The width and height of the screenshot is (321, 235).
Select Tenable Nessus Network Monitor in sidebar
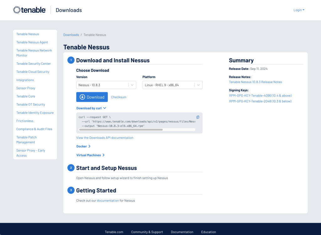34,53
